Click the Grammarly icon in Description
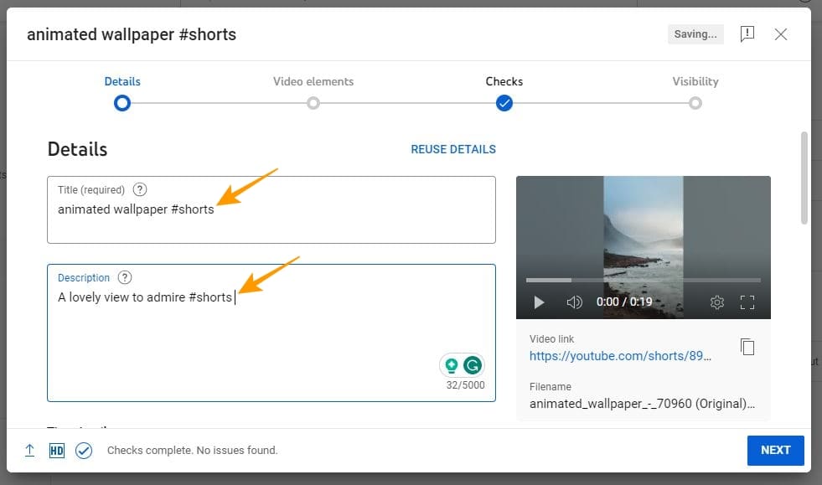Viewport: 822px width, 485px height. coord(473,365)
